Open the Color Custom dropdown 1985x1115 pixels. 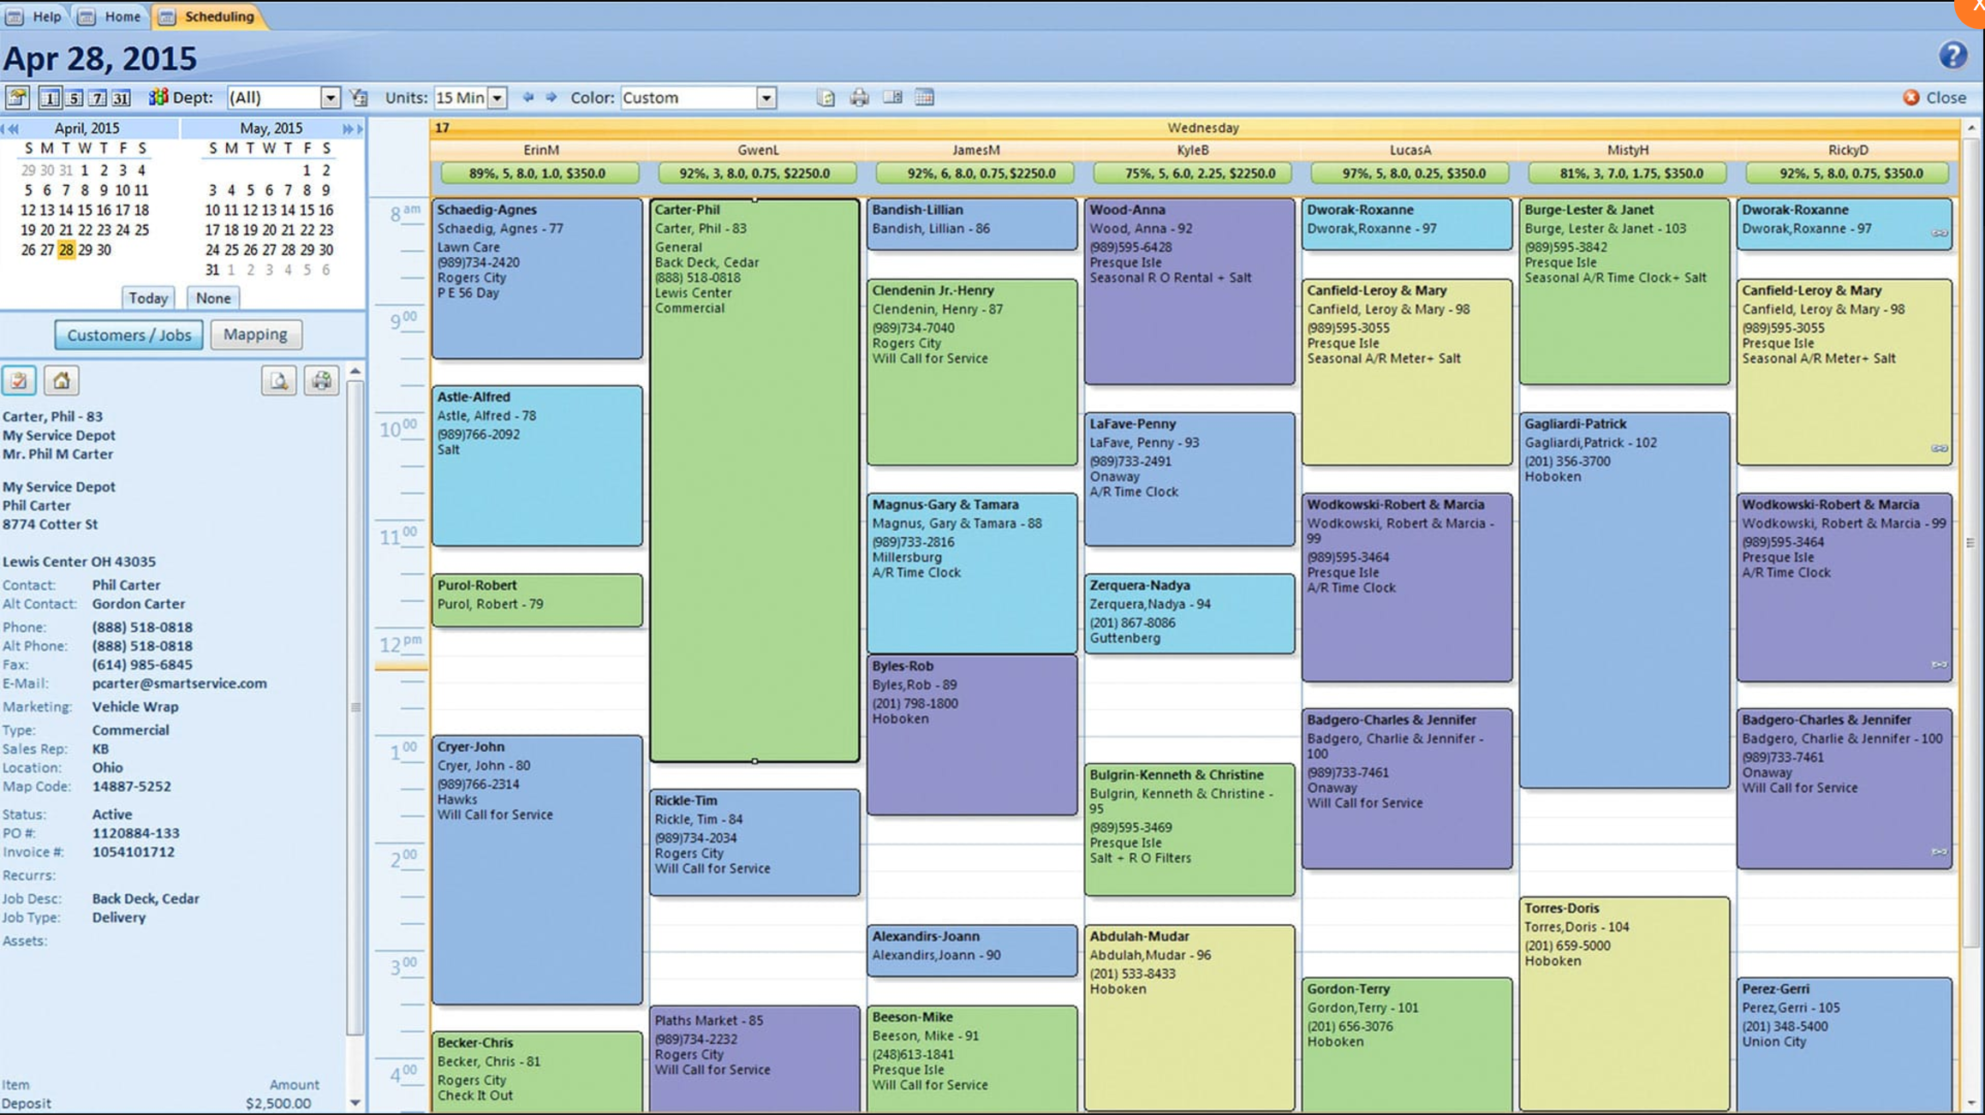(766, 98)
